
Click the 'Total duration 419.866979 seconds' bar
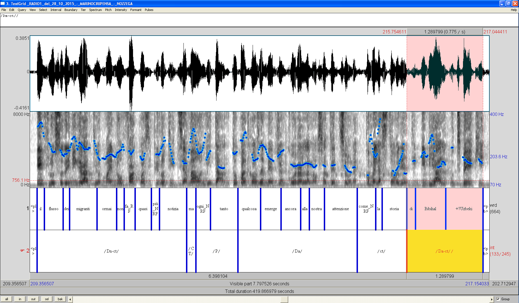(259, 291)
